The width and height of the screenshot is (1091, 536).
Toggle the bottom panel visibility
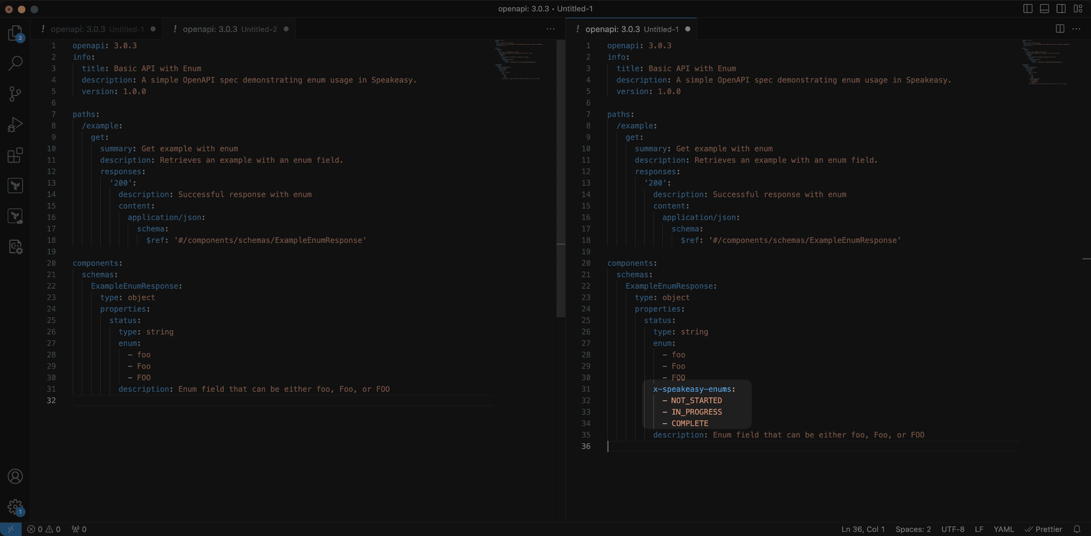pyautogui.click(x=1044, y=8)
